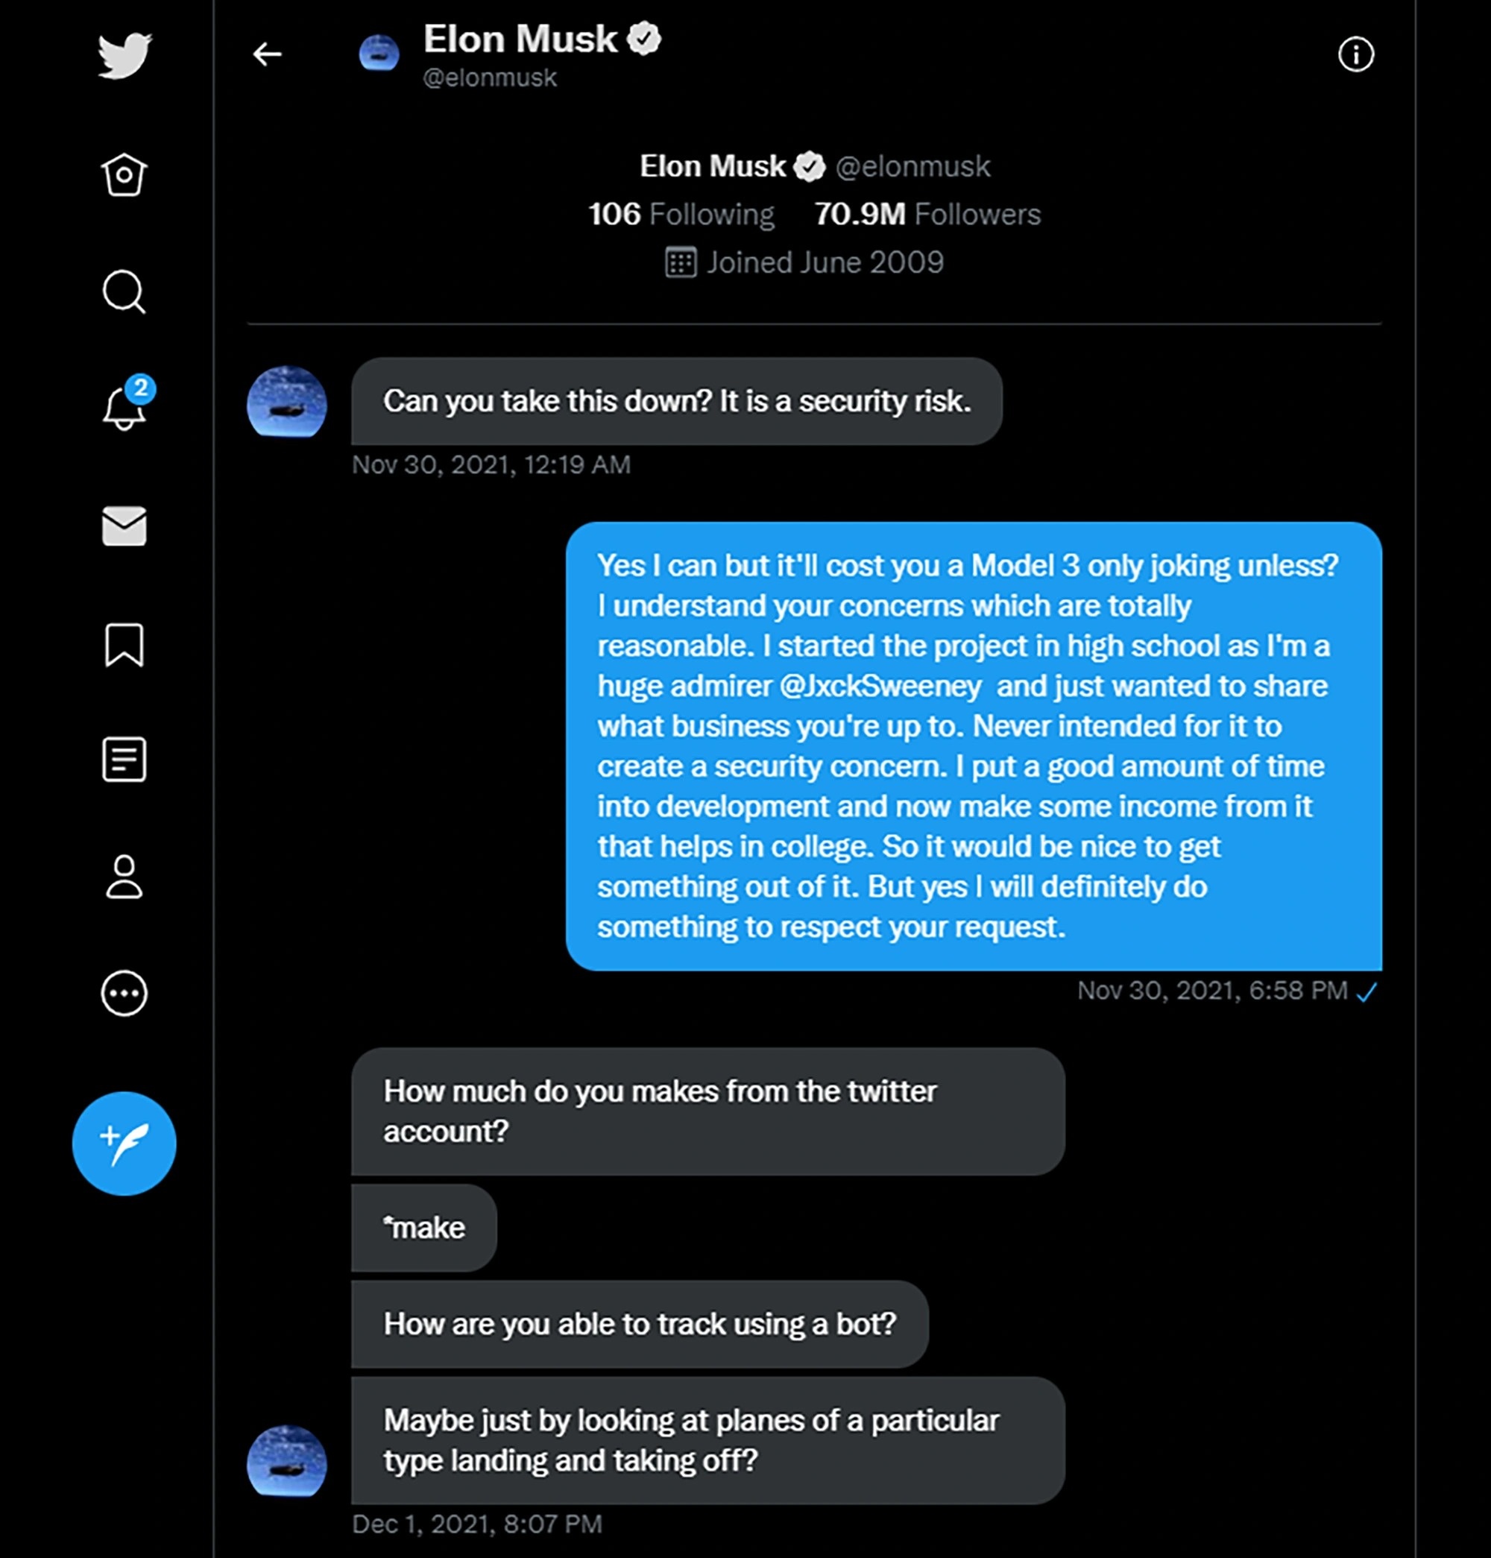
Task: Open Notifications bell with 2 badge
Action: (124, 409)
